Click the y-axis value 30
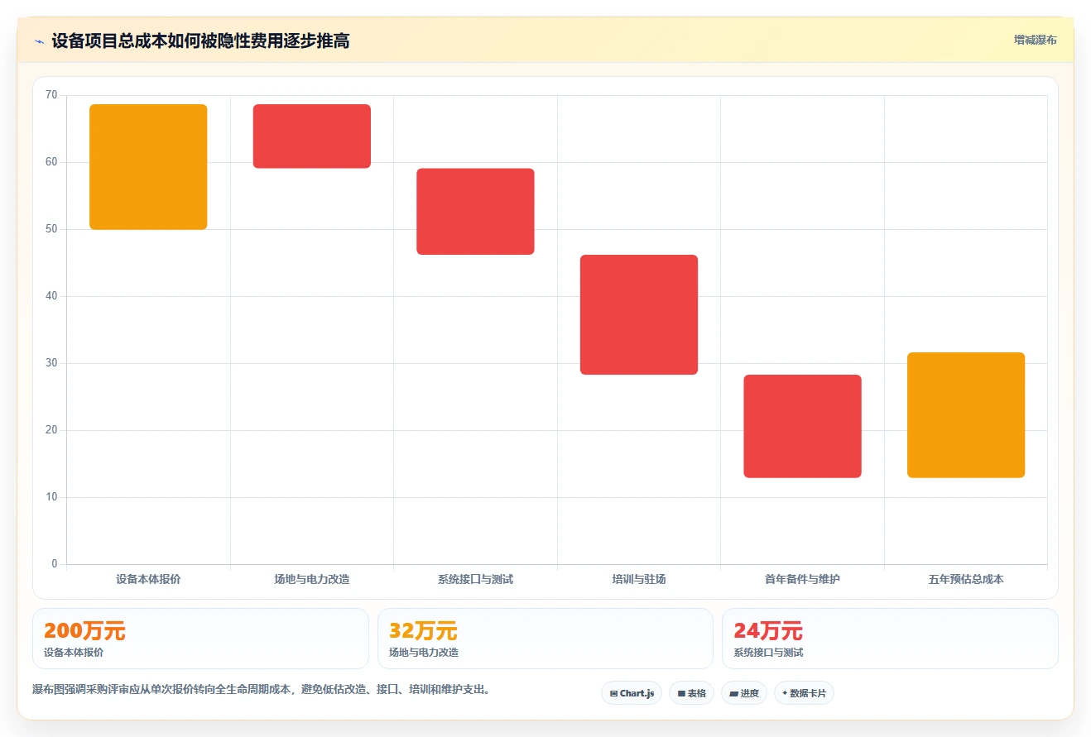 pos(51,363)
